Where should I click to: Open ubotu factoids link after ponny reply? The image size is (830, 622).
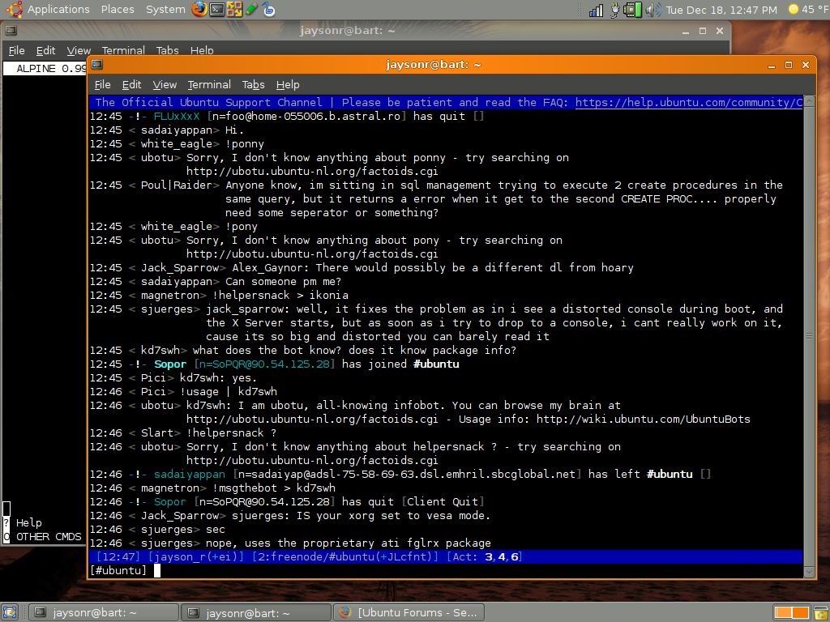pyautogui.click(x=312, y=172)
